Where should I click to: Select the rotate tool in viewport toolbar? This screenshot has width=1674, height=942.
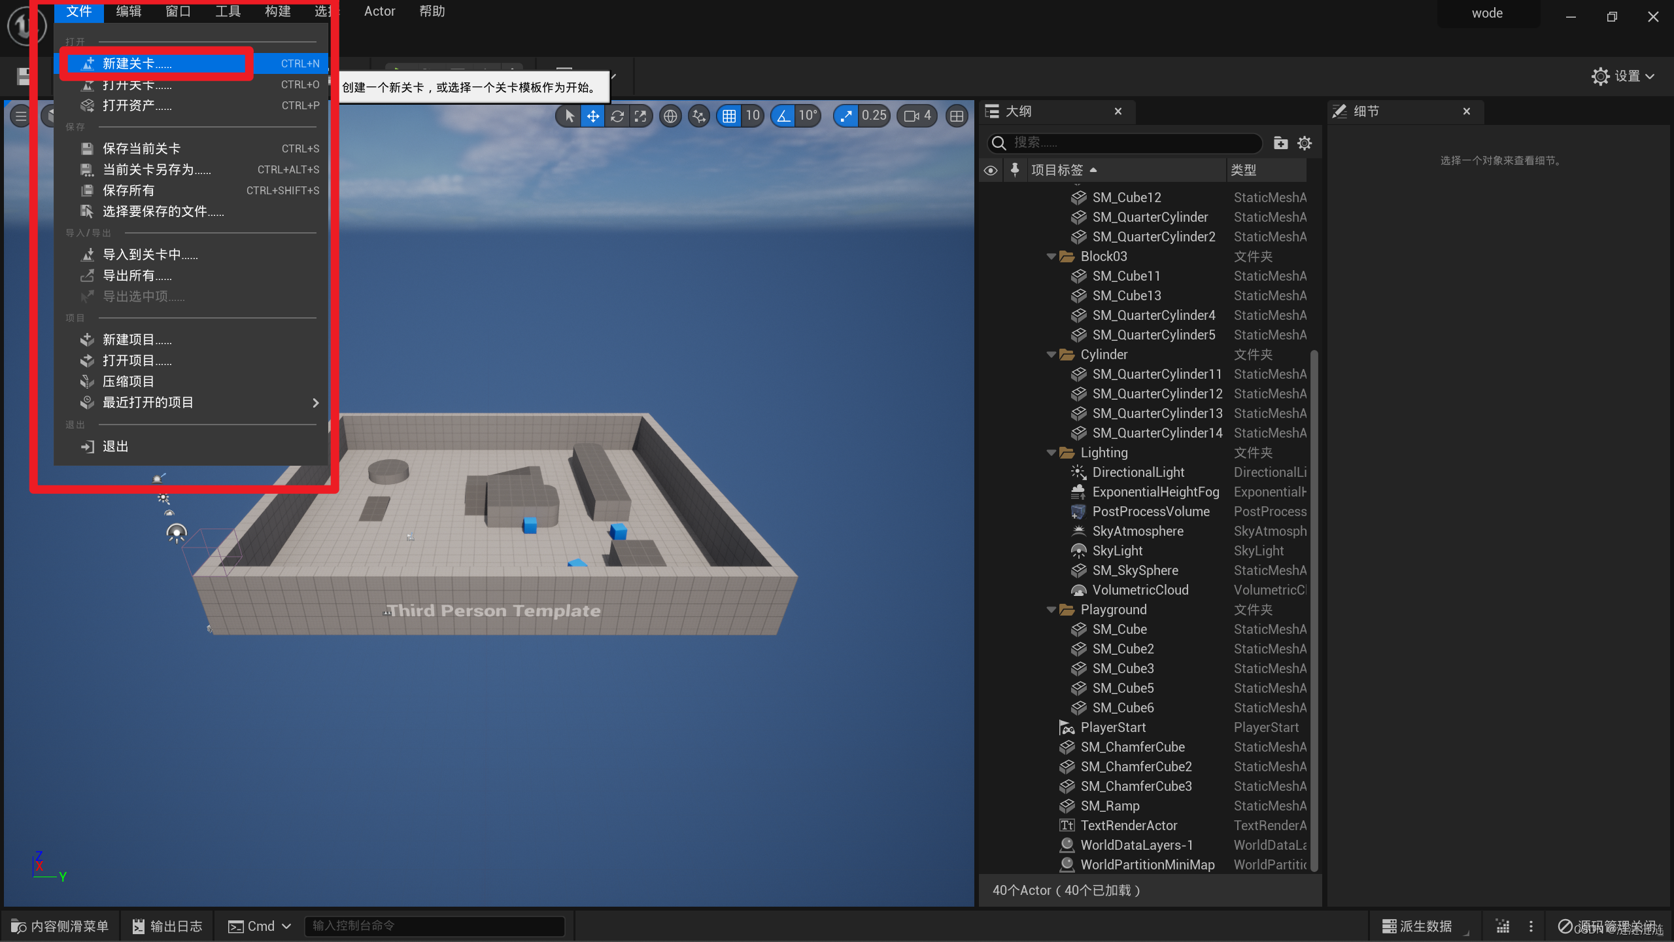[x=617, y=116]
